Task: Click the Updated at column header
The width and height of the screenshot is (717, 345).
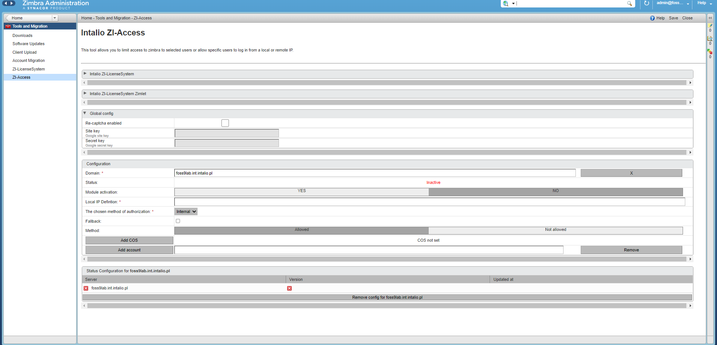Action: pos(591,279)
